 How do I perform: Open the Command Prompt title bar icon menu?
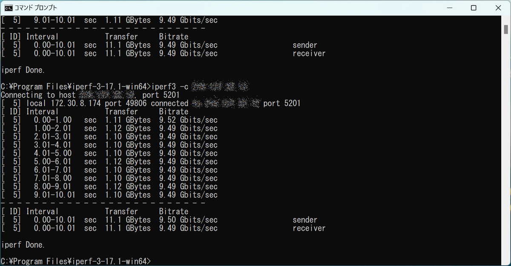coord(8,8)
